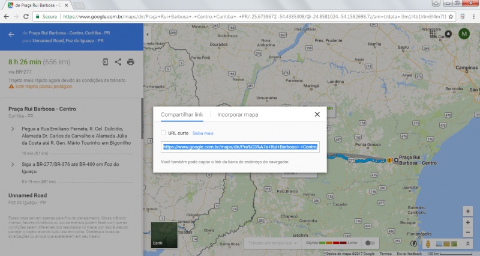
Task: Click the dark red slow traffic swatch
Action: tap(343, 243)
